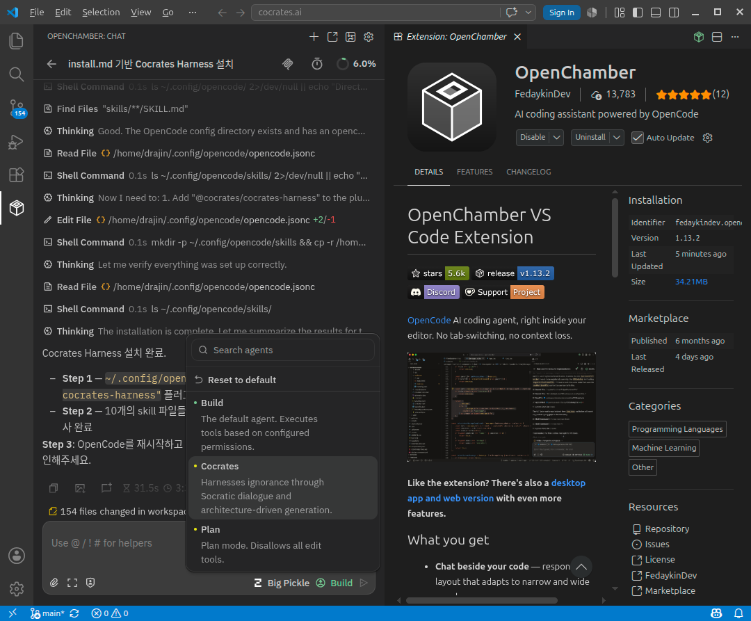The height and width of the screenshot is (621, 751).
Task: Open the Manage gear in activity bar
Action: pyautogui.click(x=16, y=589)
